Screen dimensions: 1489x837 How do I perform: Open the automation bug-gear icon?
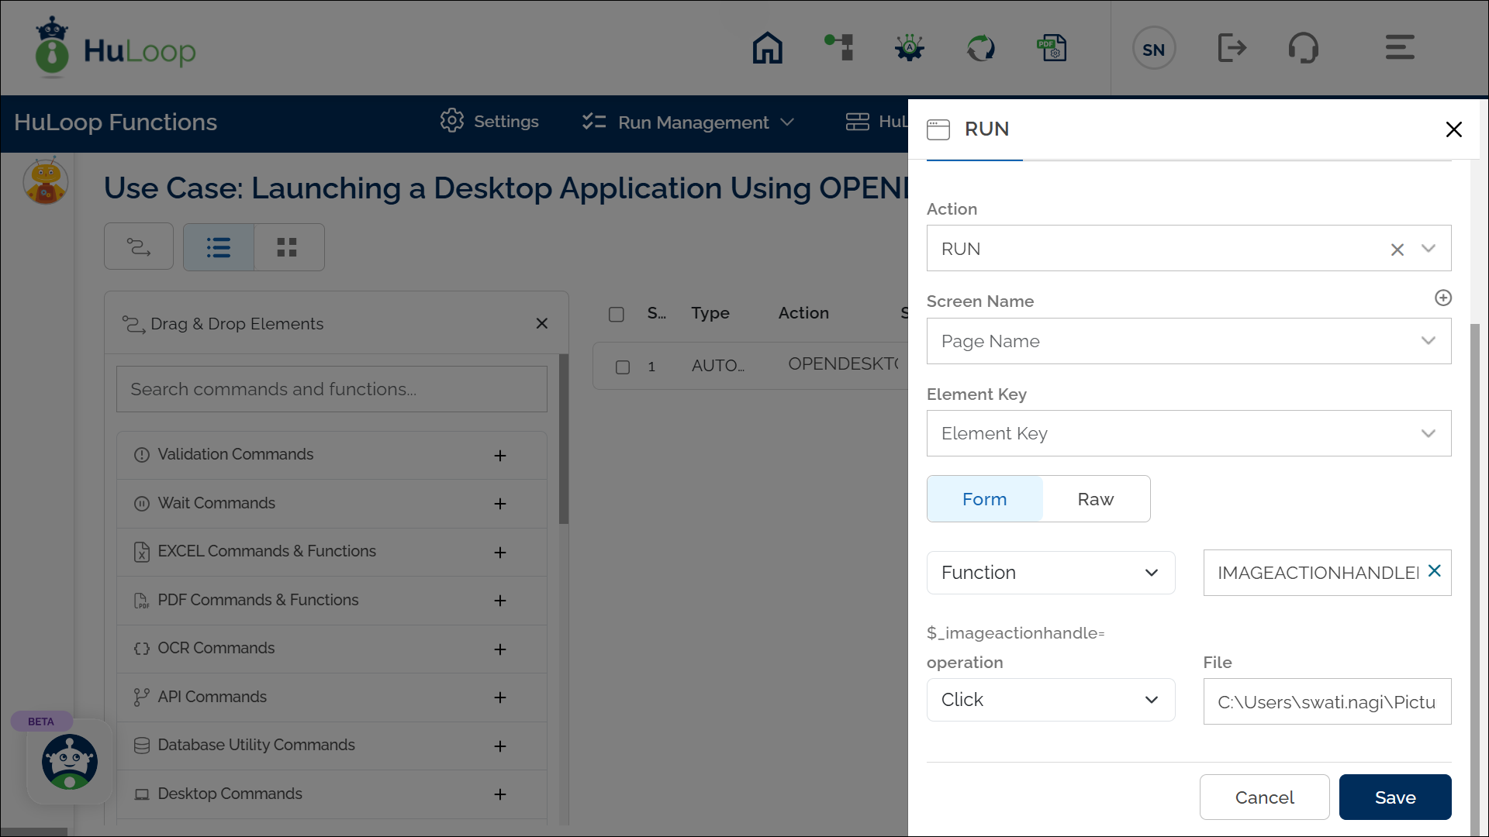coord(909,48)
